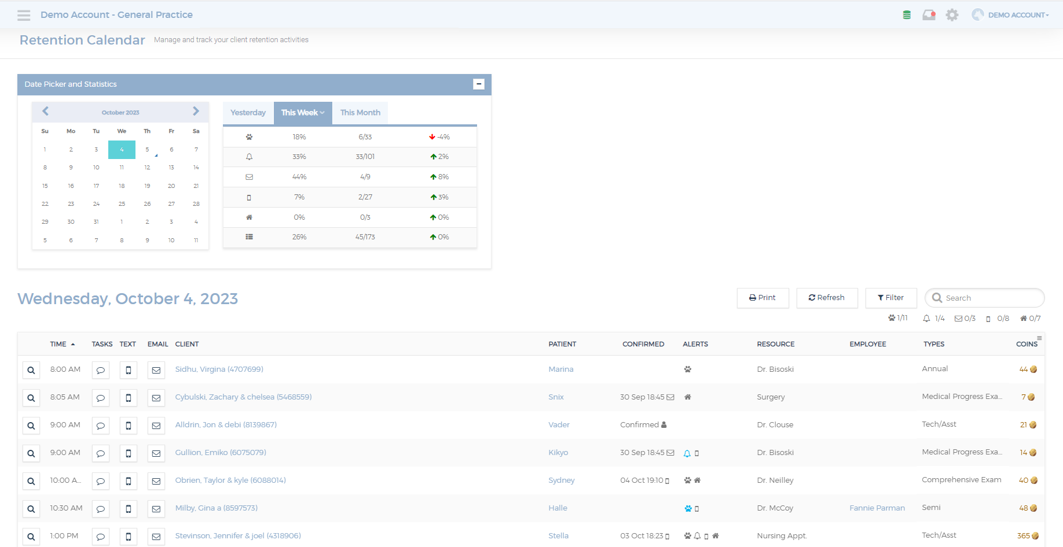Sort by the CLIENT column header
The width and height of the screenshot is (1063, 547).
click(x=186, y=344)
